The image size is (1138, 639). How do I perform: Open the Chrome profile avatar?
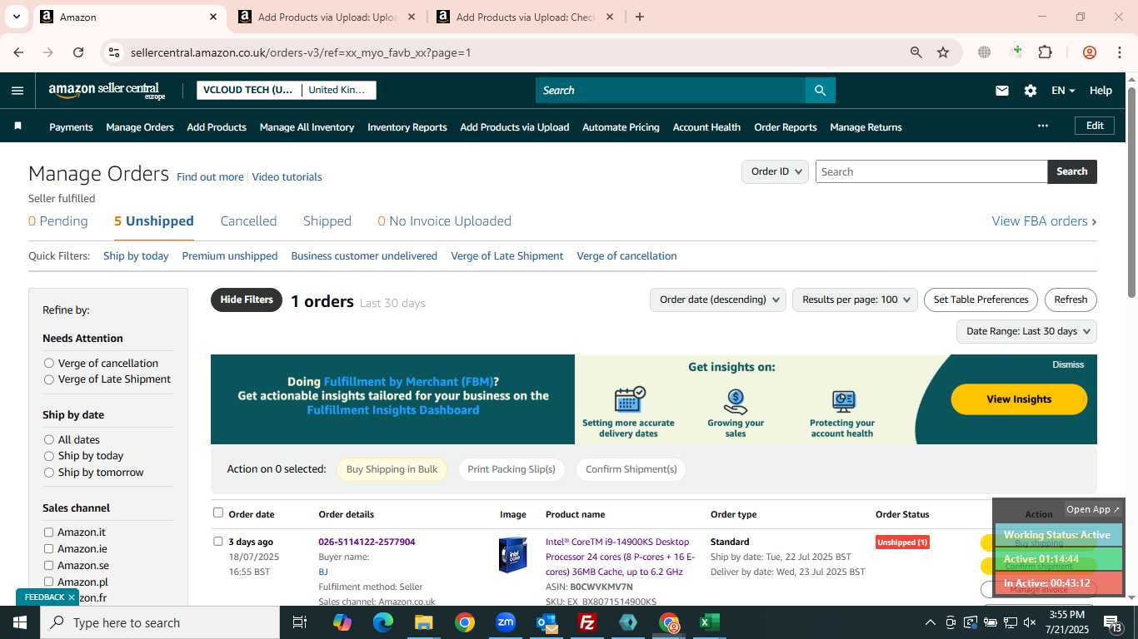1089,52
